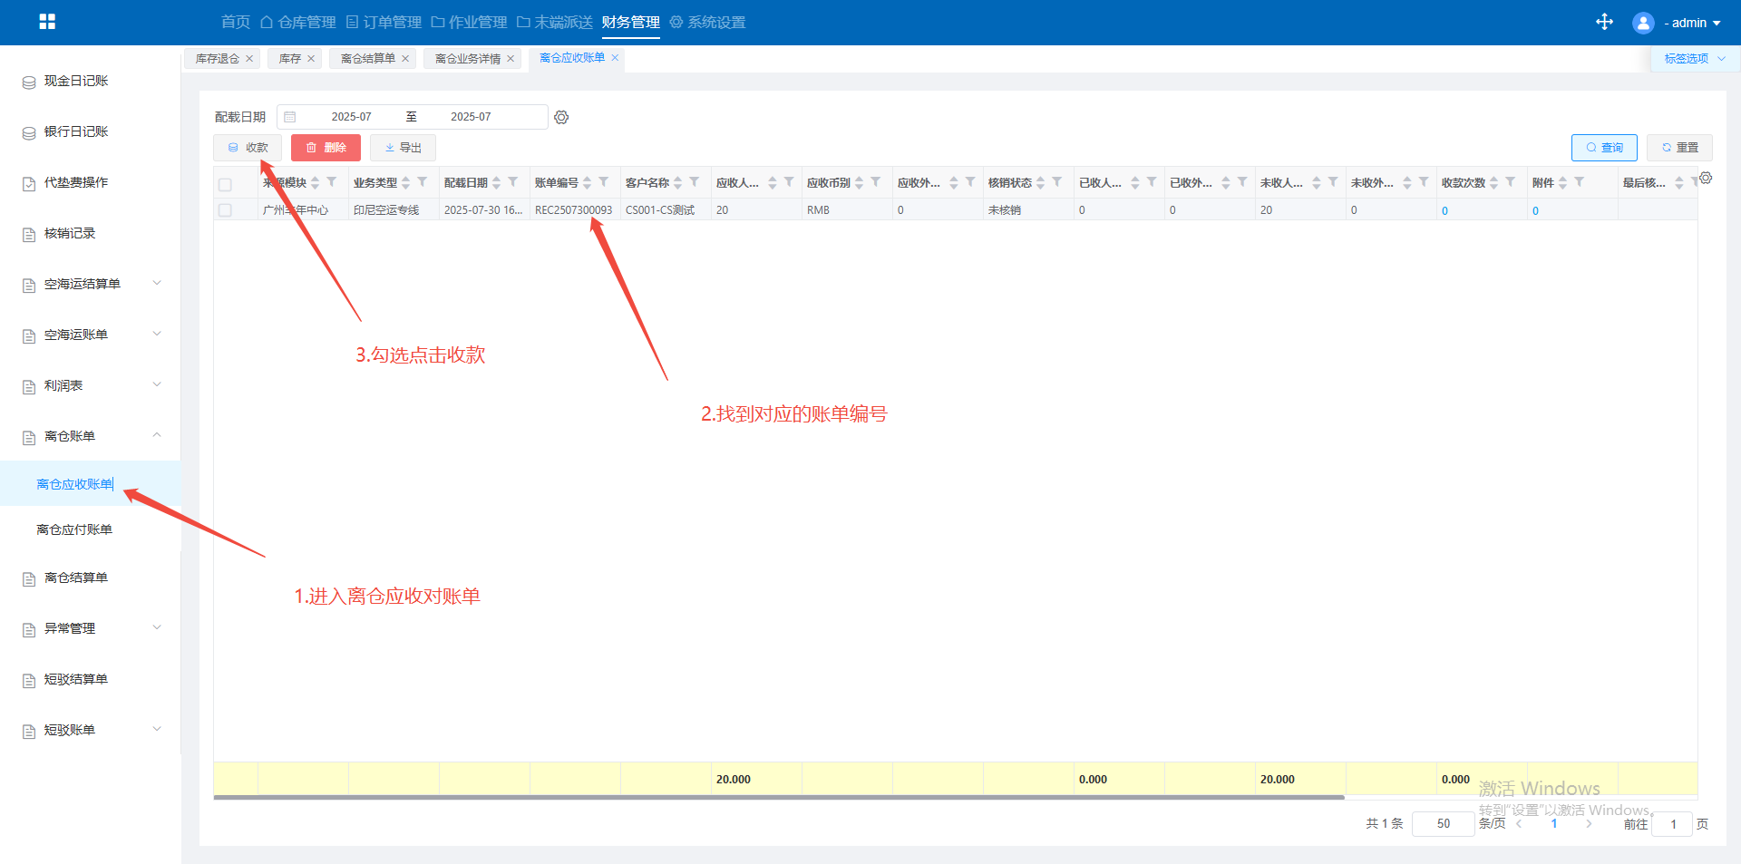Close the 库存退仓 tab
1741x864 pixels.
click(249, 59)
